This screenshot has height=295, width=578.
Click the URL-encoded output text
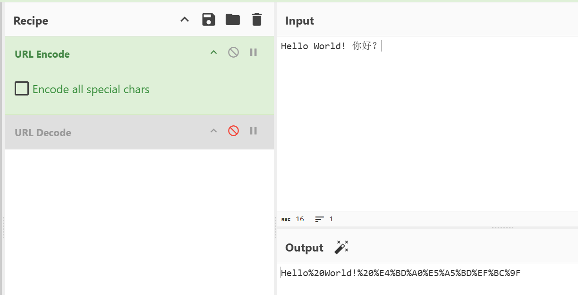401,273
